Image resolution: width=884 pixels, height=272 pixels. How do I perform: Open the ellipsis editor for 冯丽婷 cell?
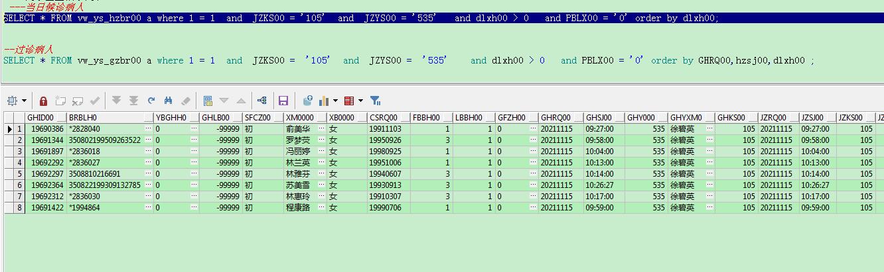(321, 152)
